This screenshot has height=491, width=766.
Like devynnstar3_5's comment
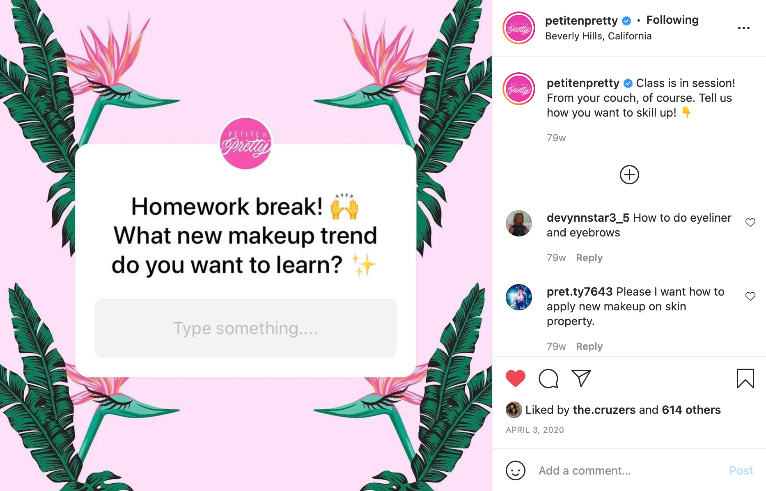click(x=750, y=222)
